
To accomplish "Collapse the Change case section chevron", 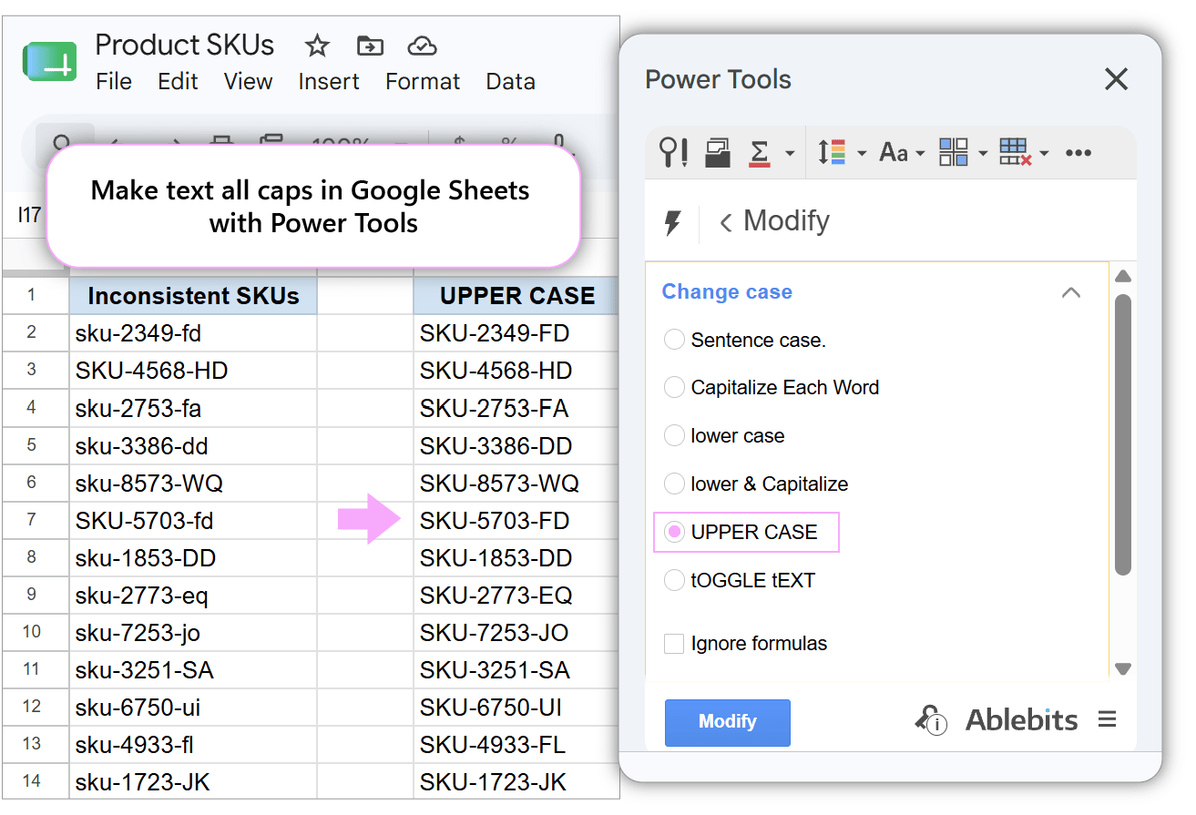I will (1071, 292).
